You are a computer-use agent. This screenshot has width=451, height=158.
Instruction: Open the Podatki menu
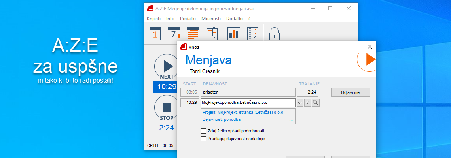(188, 19)
